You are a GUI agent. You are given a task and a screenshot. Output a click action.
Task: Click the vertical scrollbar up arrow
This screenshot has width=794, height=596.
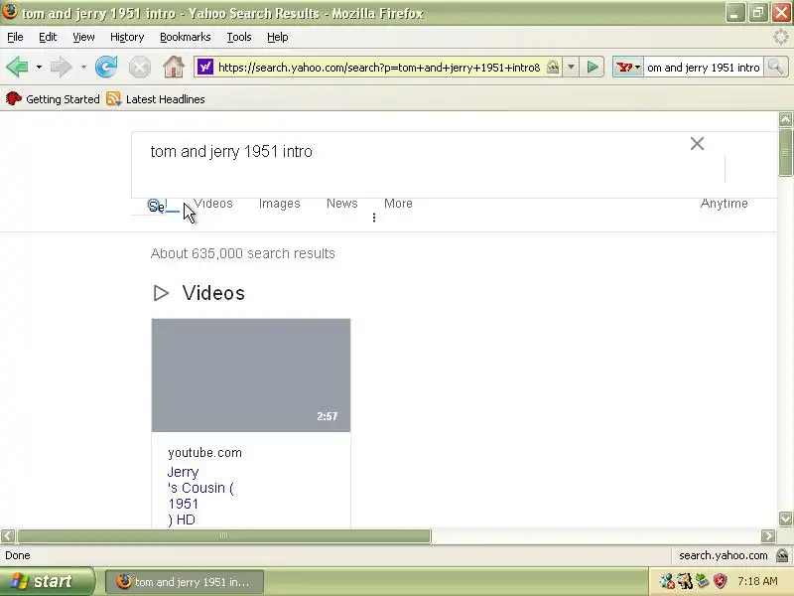[785, 119]
